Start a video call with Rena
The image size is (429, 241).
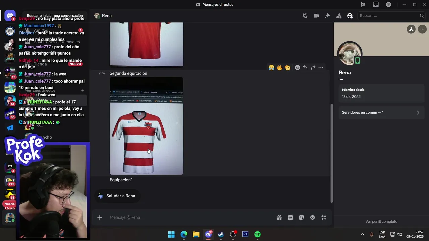tap(316, 16)
